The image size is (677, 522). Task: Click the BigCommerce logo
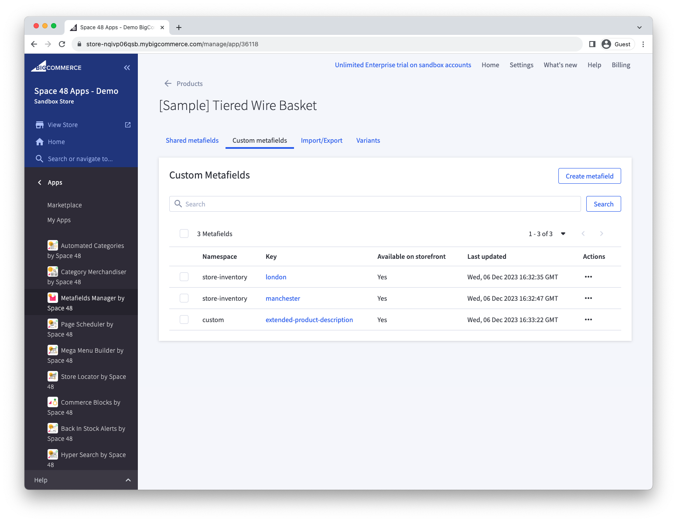tap(56, 67)
